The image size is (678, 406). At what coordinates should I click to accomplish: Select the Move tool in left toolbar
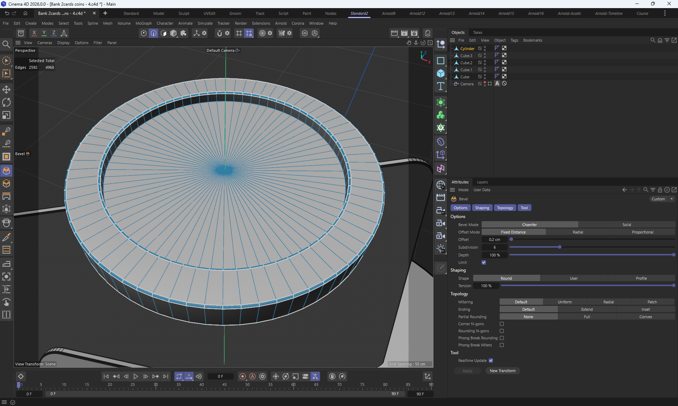point(6,89)
